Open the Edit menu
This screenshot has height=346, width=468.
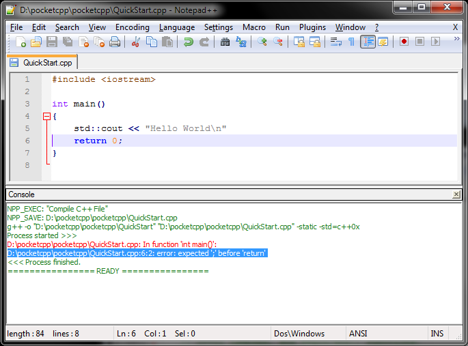[x=39, y=27]
